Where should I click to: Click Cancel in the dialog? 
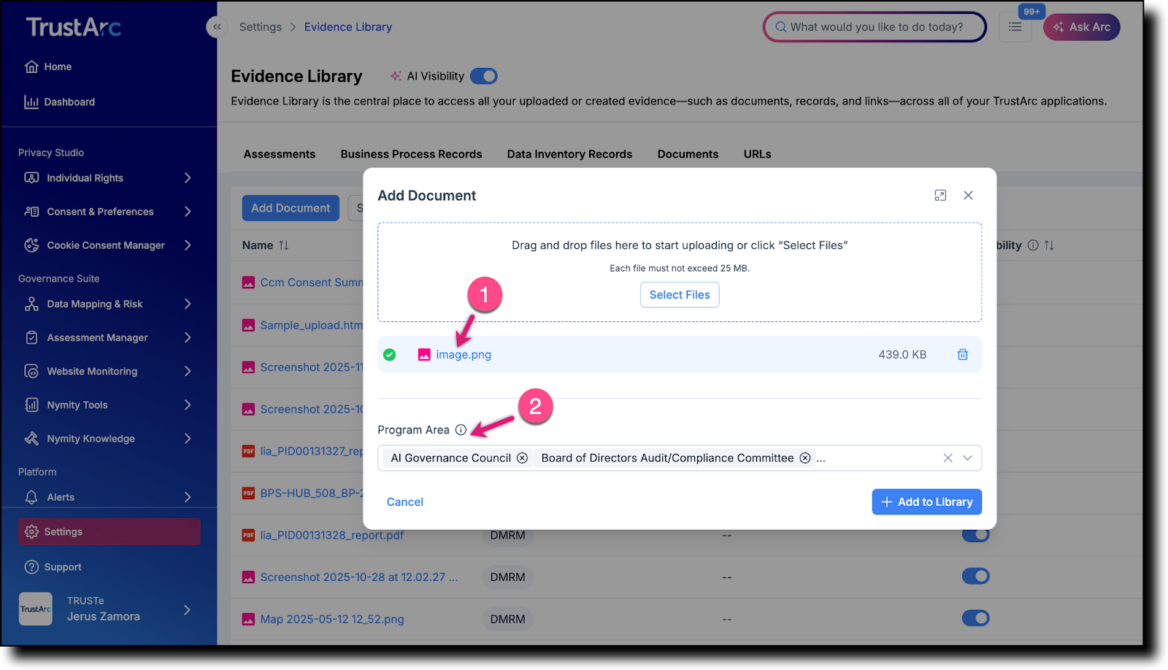click(405, 502)
